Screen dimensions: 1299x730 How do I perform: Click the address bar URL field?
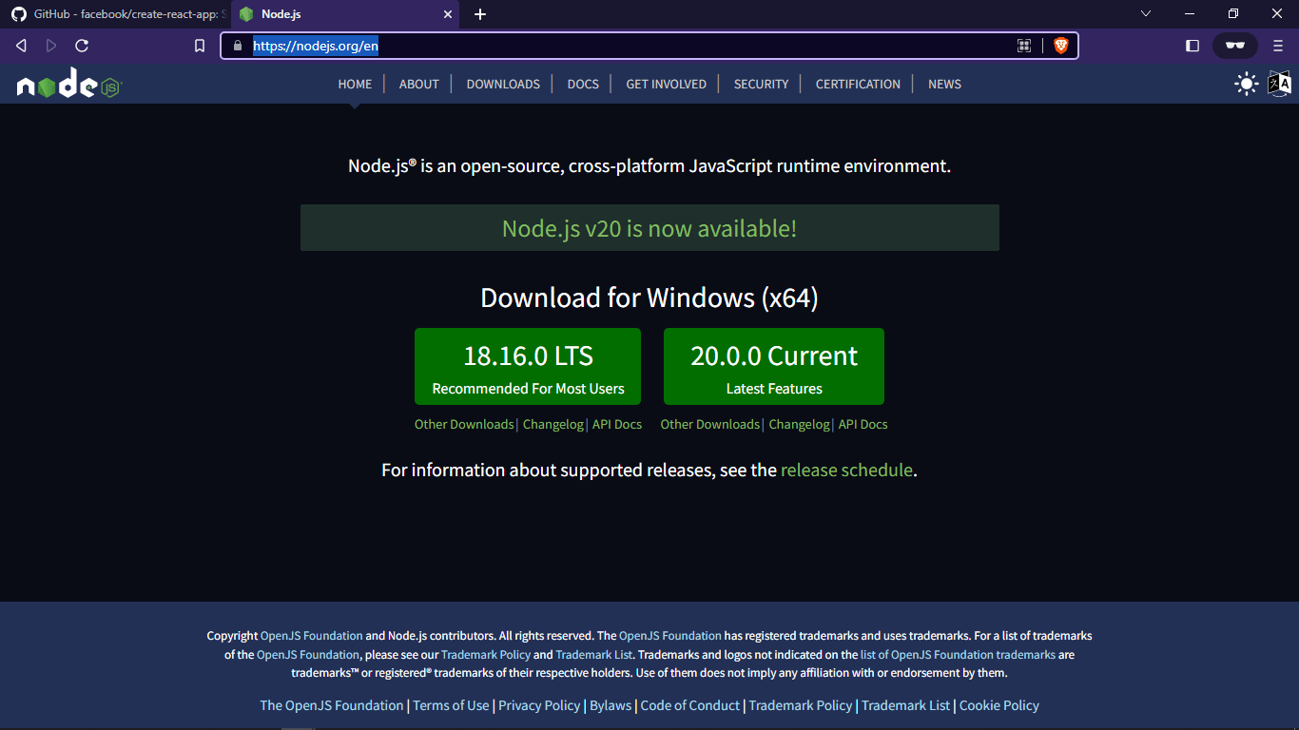tap(628, 46)
